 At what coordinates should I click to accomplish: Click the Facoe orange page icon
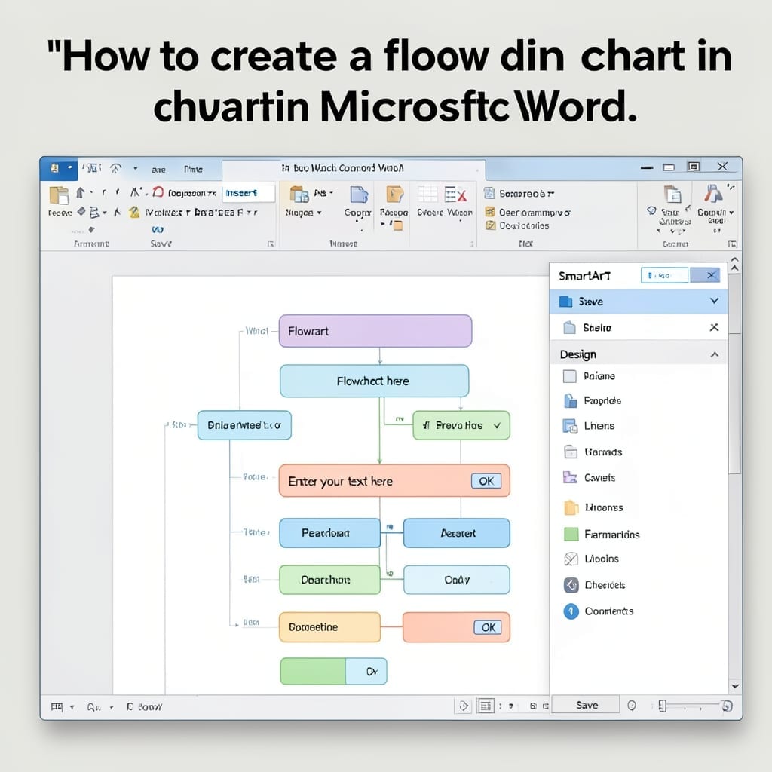pyautogui.click(x=394, y=194)
